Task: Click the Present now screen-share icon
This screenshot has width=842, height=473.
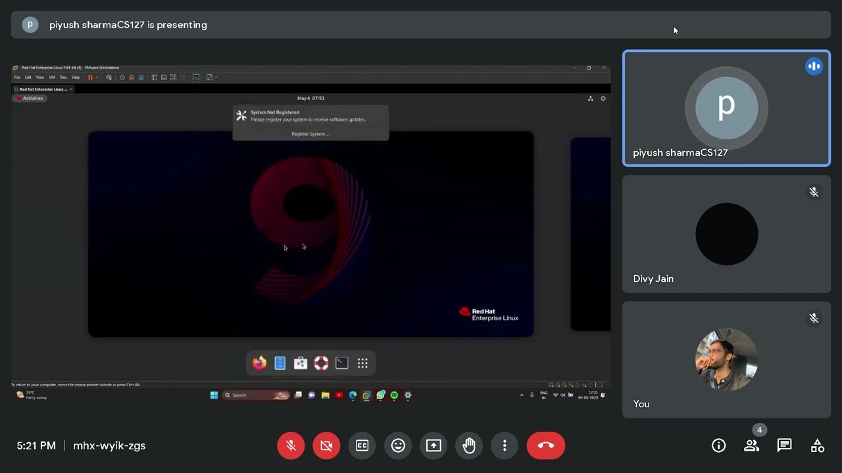Action: (433, 445)
